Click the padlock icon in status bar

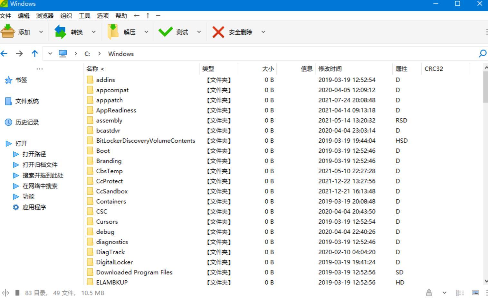point(429,293)
